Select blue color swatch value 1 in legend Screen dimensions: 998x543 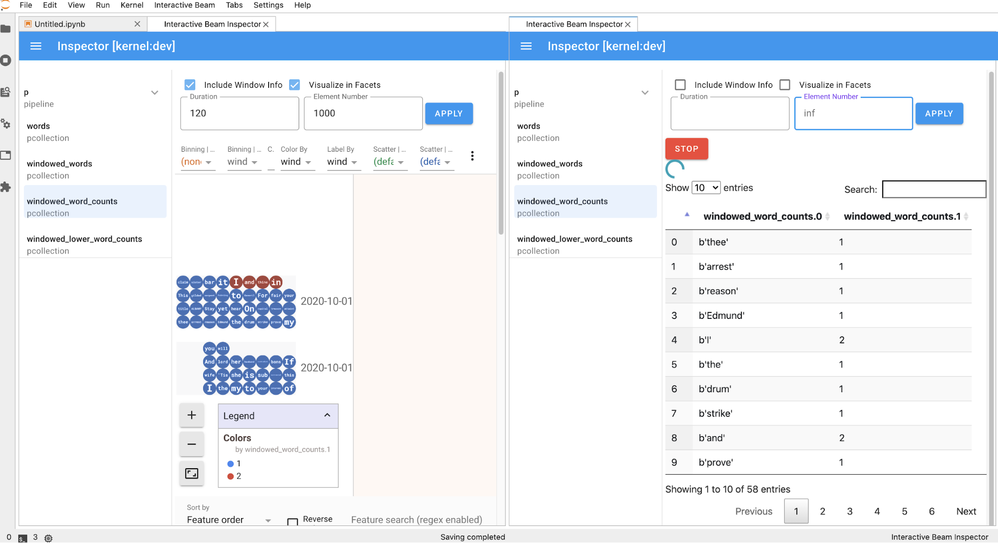[x=229, y=464]
